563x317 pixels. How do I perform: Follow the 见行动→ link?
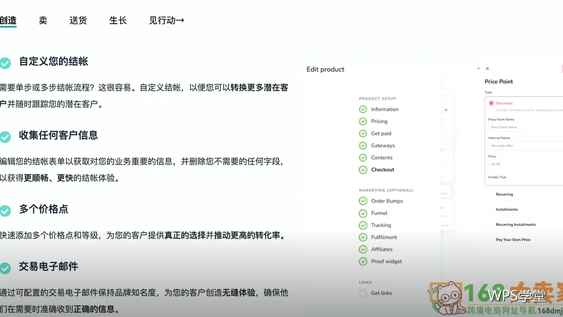pyautogui.click(x=167, y=20)
